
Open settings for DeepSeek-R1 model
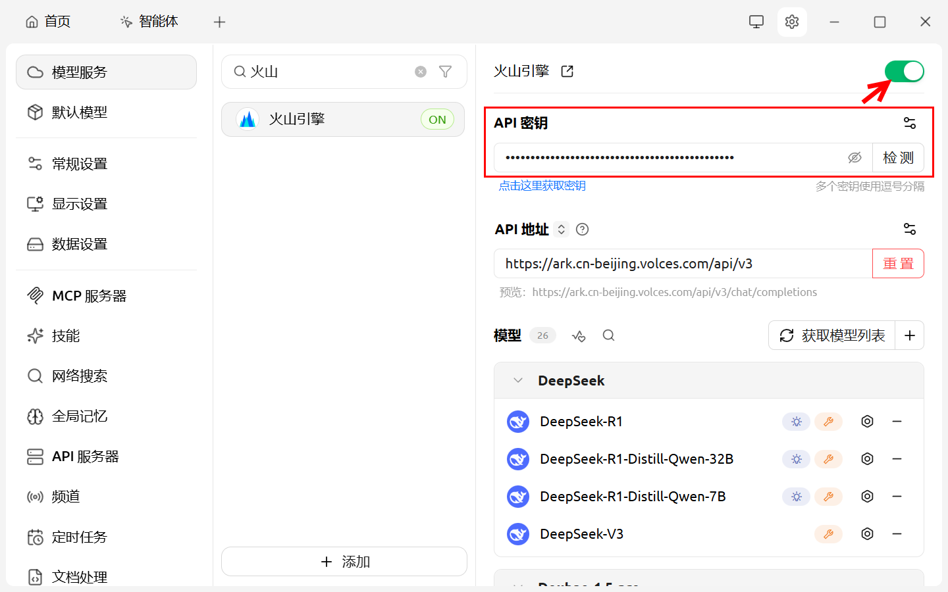[x=867, y=422]
